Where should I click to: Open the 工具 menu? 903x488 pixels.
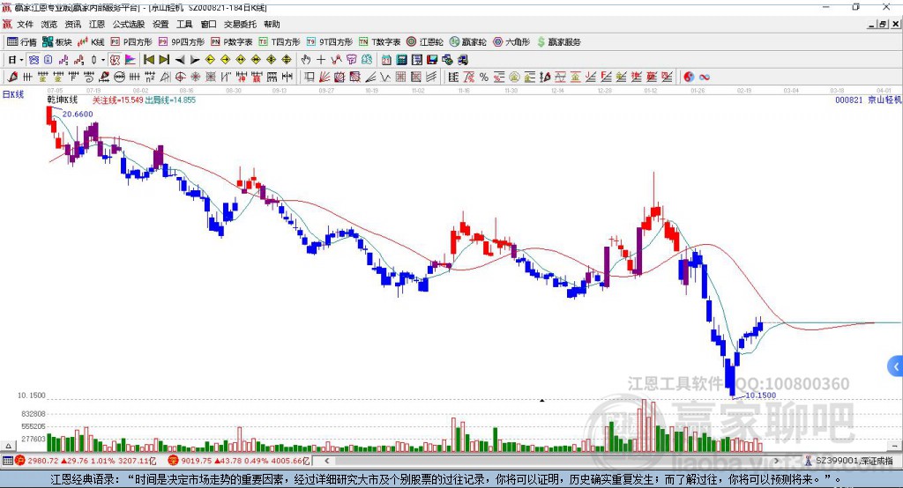coord(184,24)
